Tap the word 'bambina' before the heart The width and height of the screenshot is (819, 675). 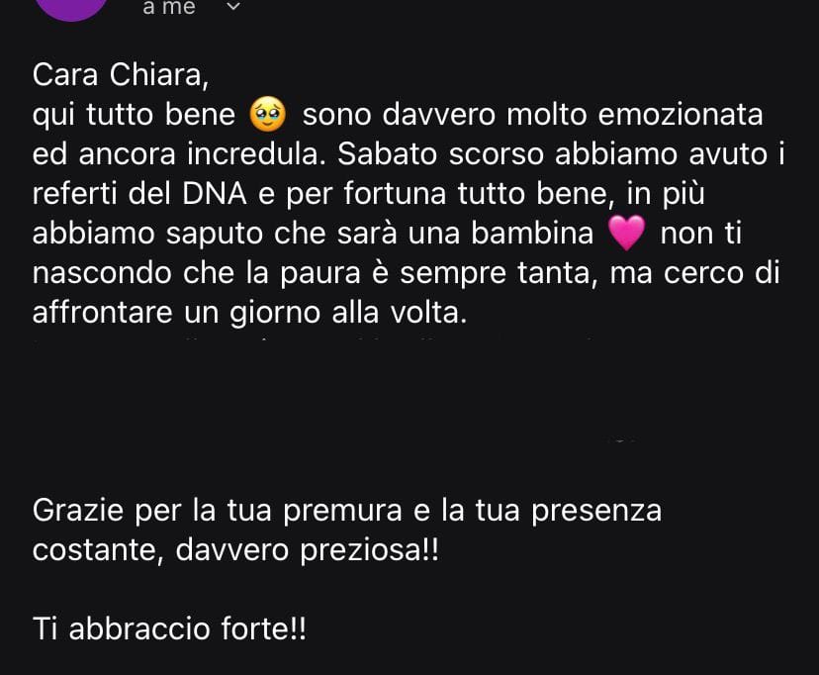point(532,233)
